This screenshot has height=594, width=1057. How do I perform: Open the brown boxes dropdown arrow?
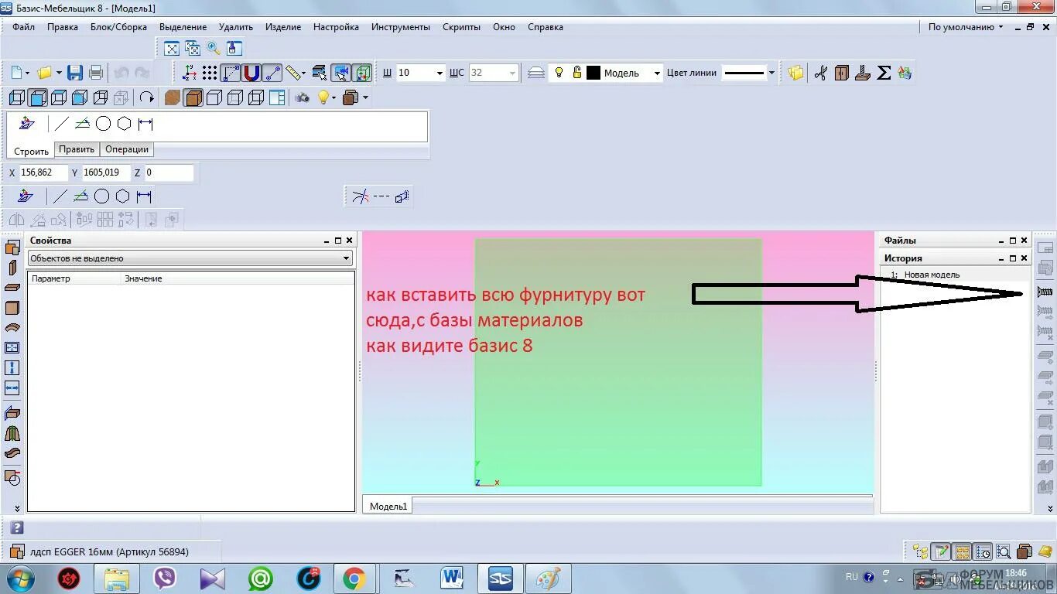tap(365, 97)
